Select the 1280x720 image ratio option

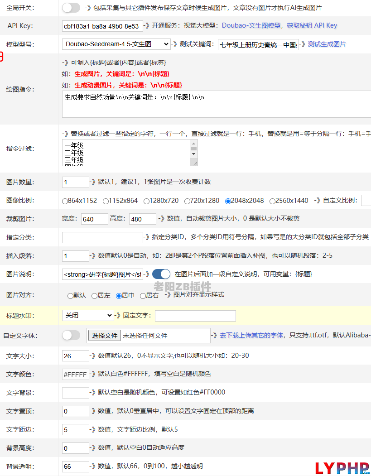[146, 201]
